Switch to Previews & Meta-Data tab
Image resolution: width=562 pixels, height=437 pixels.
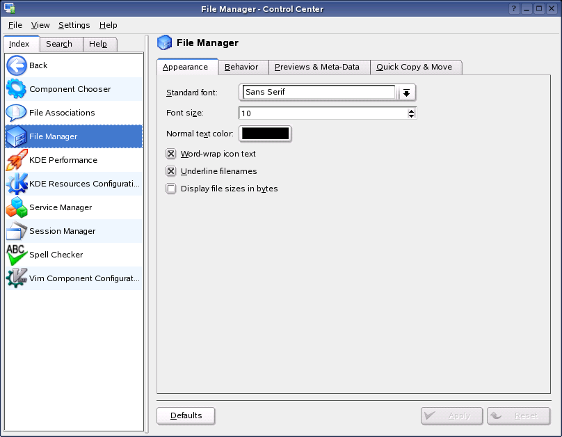tap(319, 67)
